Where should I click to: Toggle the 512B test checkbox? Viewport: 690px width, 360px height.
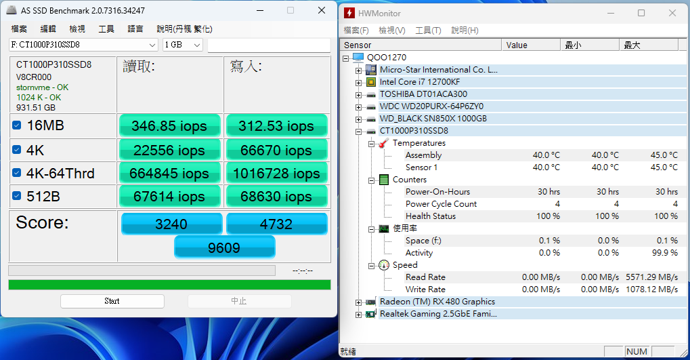pyautogui.click(x=17, y=196)
